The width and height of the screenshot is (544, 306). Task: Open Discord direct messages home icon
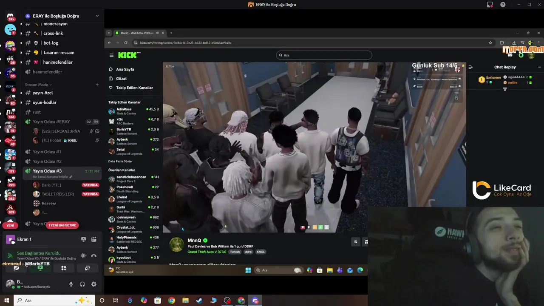coord(10,17)
